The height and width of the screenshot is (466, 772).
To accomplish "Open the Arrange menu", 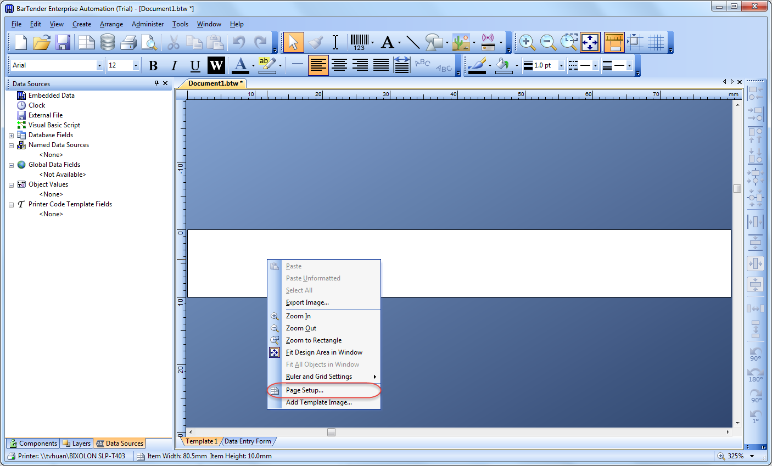I will coord(111,24).
